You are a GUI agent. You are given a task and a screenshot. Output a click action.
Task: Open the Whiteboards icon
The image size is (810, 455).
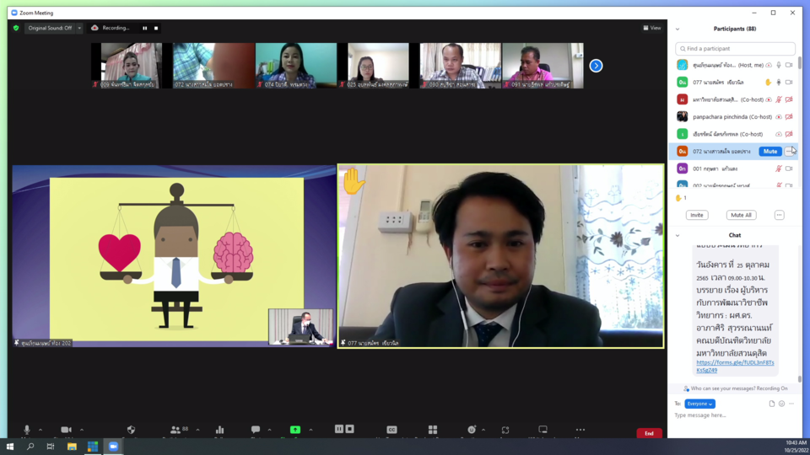(x=543, y=429)
